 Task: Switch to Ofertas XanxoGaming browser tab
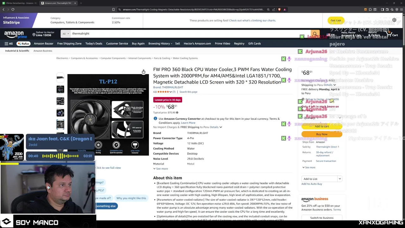pos(19,3)
